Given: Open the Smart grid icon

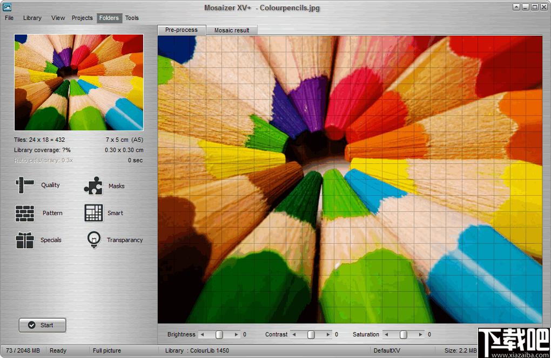Looking at the screenshot, I should [x=93, y=213].
